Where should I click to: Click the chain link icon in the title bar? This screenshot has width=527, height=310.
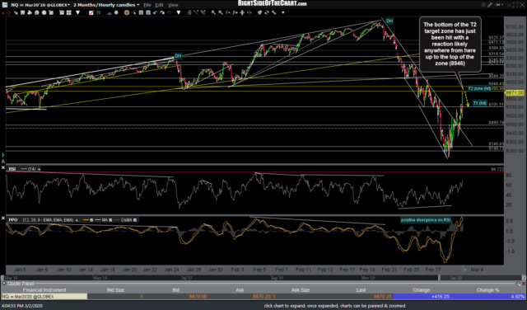(x=490, y=5)
